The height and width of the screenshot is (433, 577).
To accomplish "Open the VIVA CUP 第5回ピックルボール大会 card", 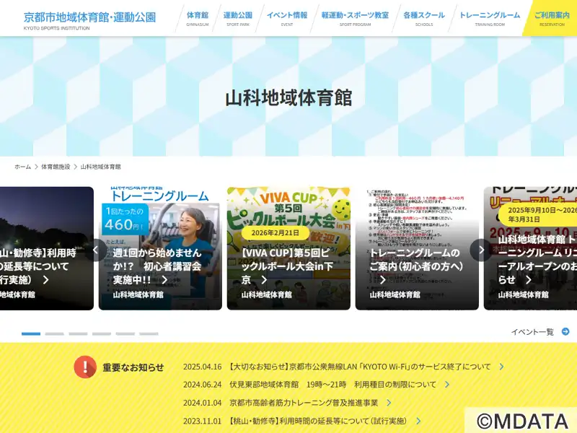I will coord(288,248).
